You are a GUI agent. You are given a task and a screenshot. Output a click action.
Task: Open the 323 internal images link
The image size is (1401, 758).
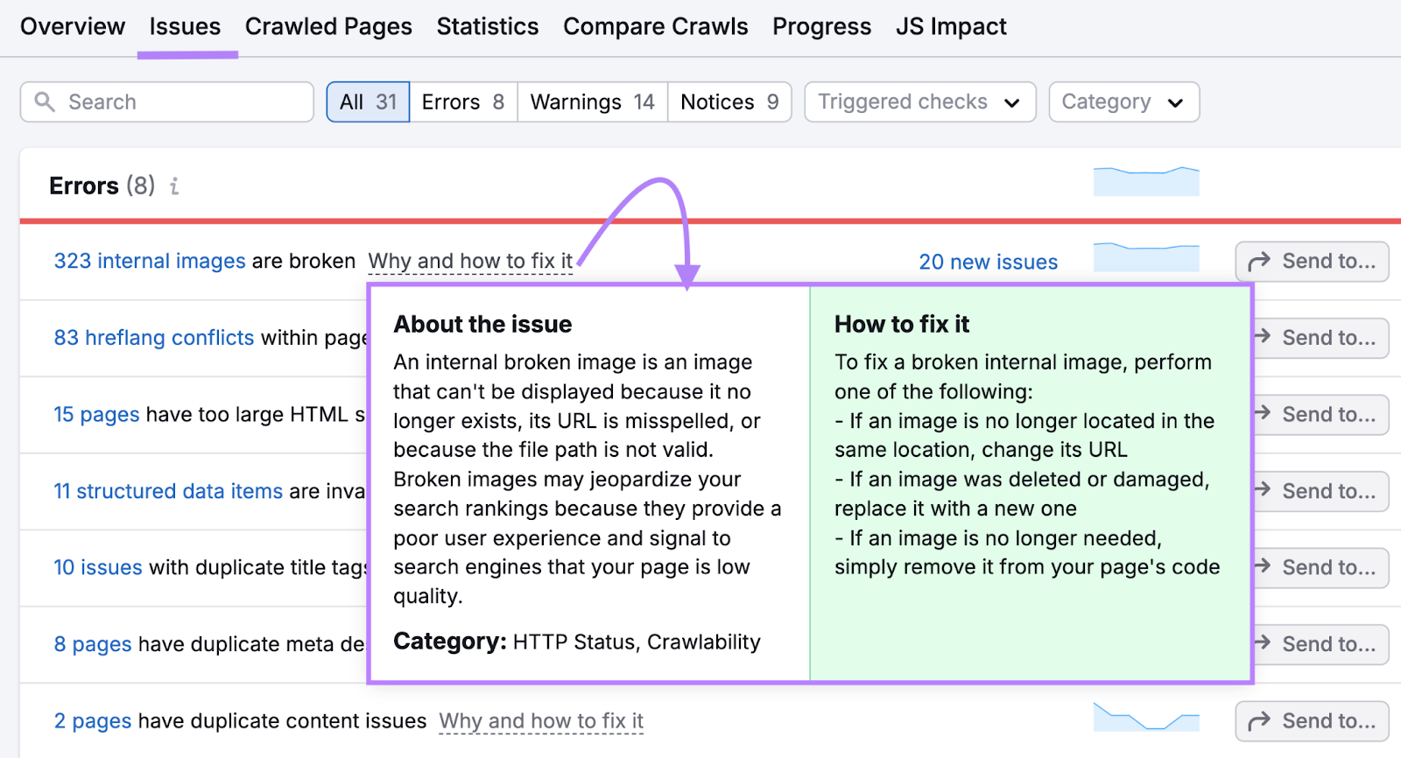[150, 262]
